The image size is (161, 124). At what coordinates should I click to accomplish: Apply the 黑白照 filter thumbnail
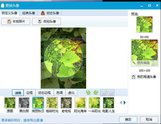pos(24,103)
